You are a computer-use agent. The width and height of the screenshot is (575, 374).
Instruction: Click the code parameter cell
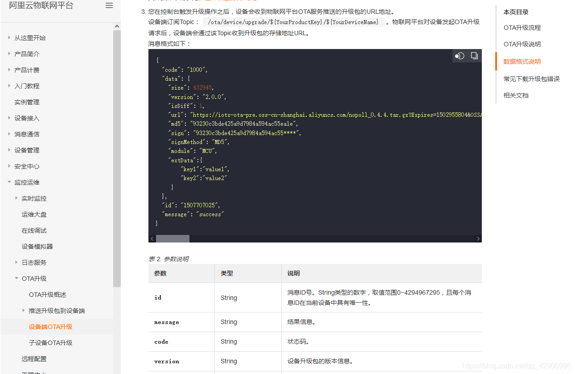point(181,341)
